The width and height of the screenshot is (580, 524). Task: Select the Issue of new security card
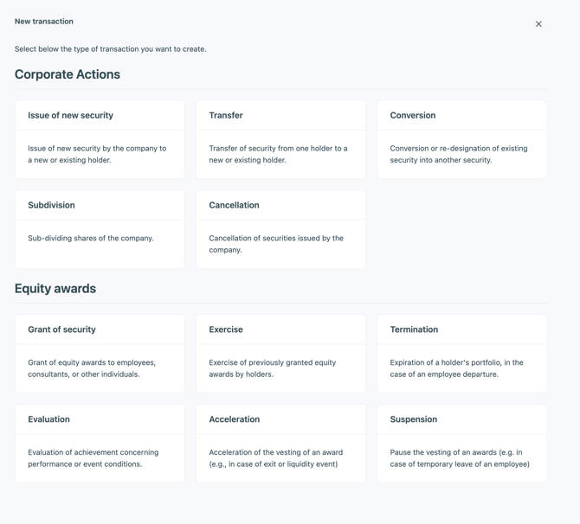pos(100,138)
